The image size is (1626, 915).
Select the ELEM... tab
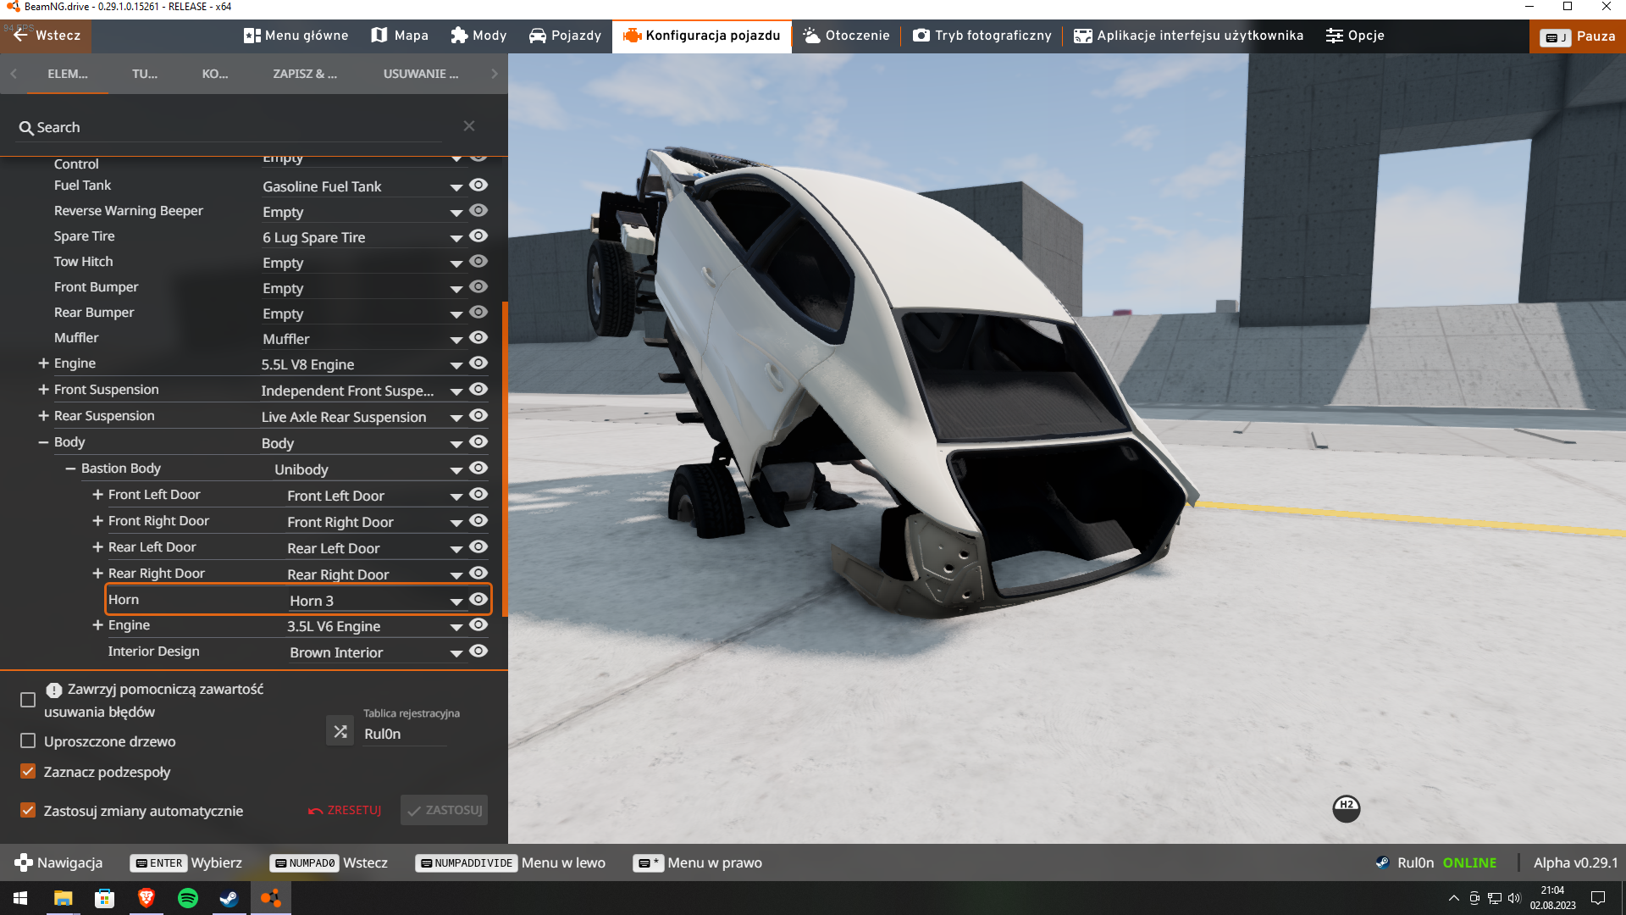pyautogui.click(x=68, y=74)
